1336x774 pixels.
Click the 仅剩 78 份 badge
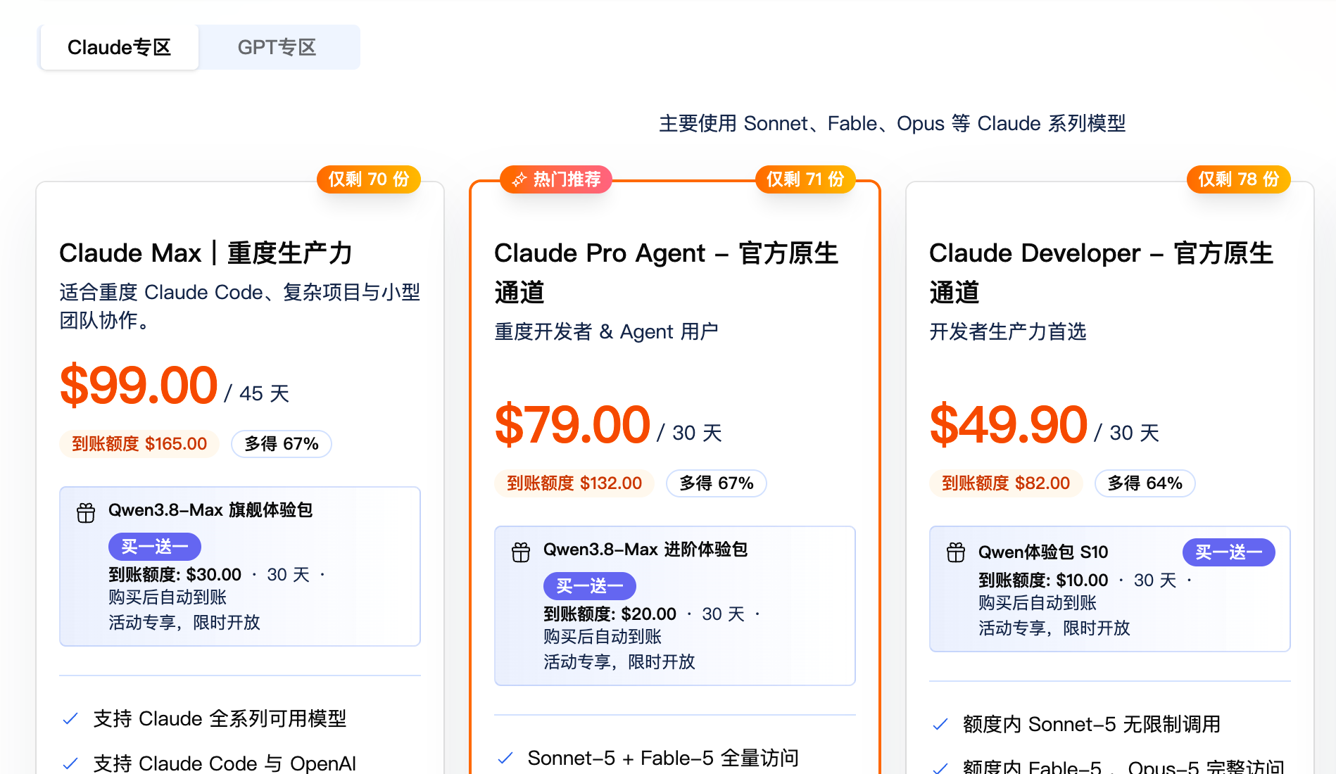coord(1239,179)
